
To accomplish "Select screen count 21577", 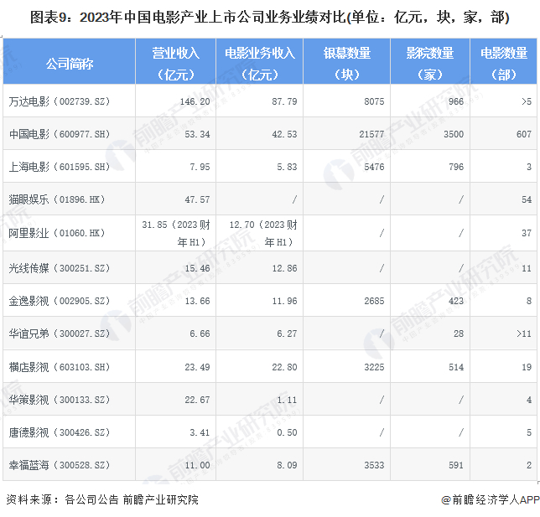I will tap(372, 134).
